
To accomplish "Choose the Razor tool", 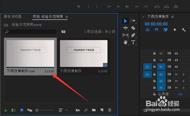I will click(133, 28).
